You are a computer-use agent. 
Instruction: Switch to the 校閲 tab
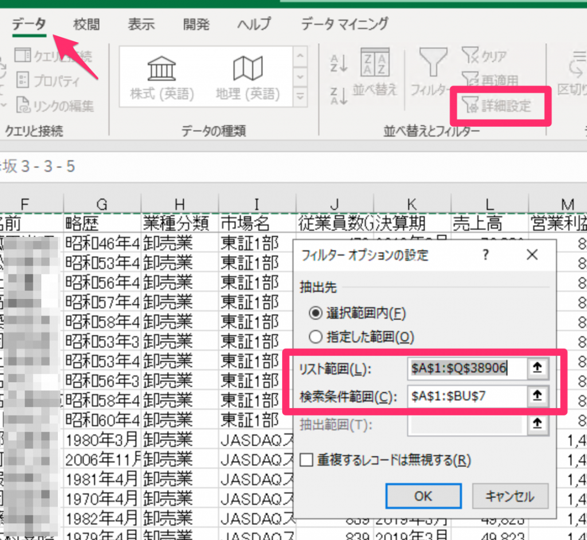click(x=87, y=24)
